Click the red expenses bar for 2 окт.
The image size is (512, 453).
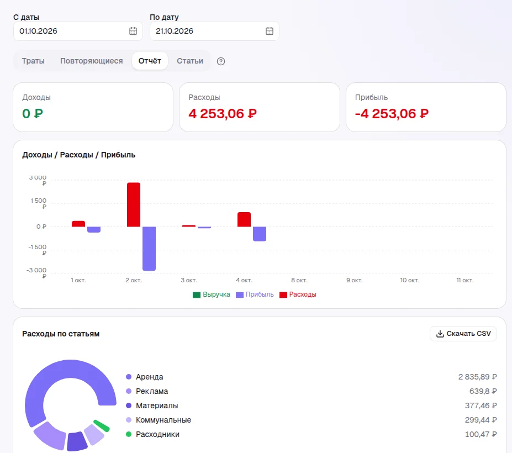tap(134, 205)
